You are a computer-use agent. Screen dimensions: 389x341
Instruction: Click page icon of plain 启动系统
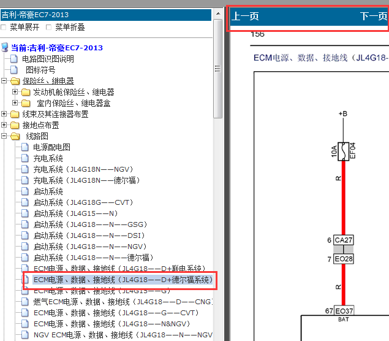25,191
